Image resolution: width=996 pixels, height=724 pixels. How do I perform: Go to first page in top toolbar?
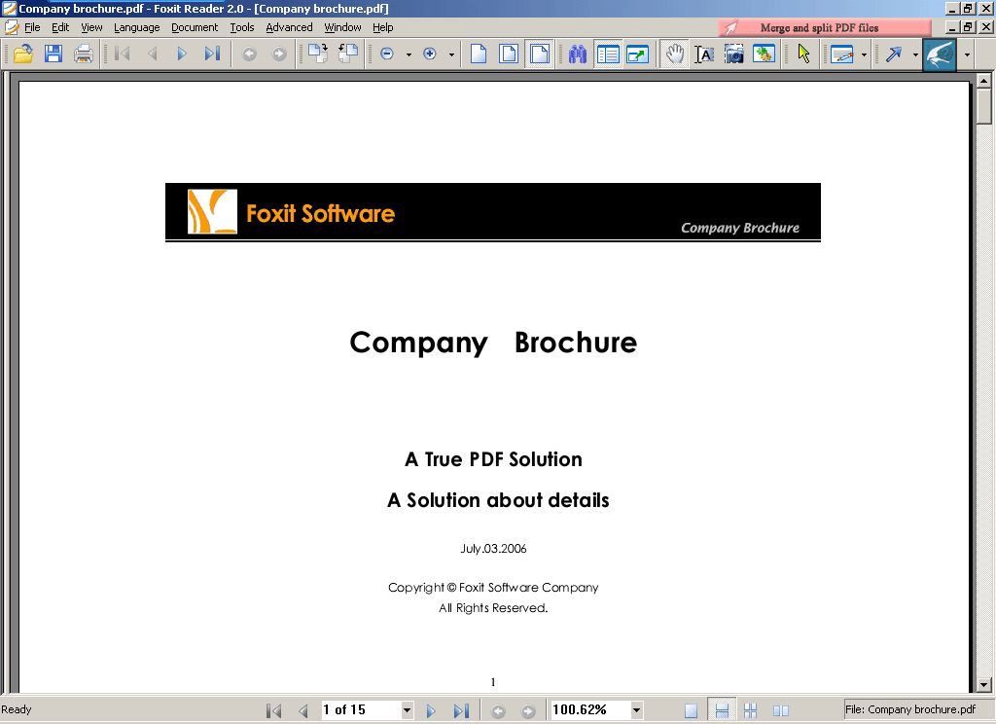click(x=123, y=54)
